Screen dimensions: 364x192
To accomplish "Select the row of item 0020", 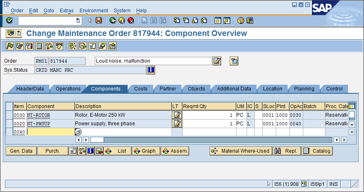I will (9, 124).
